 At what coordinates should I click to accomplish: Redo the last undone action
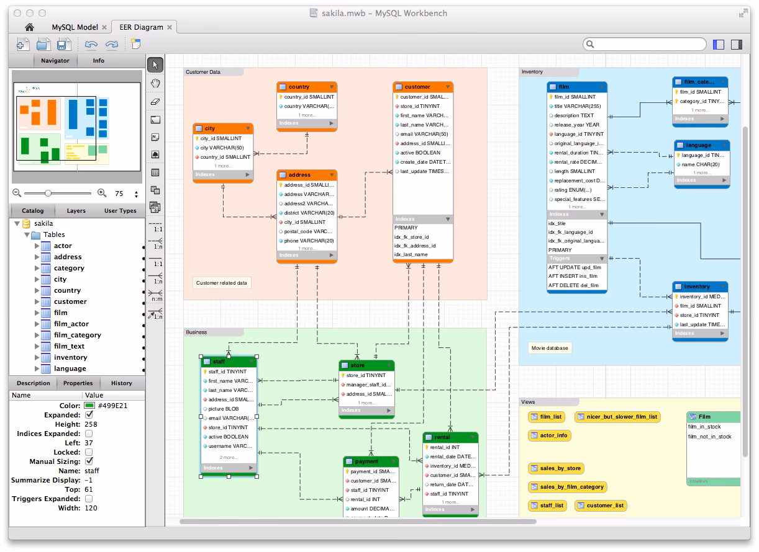(x=112, y=45)
